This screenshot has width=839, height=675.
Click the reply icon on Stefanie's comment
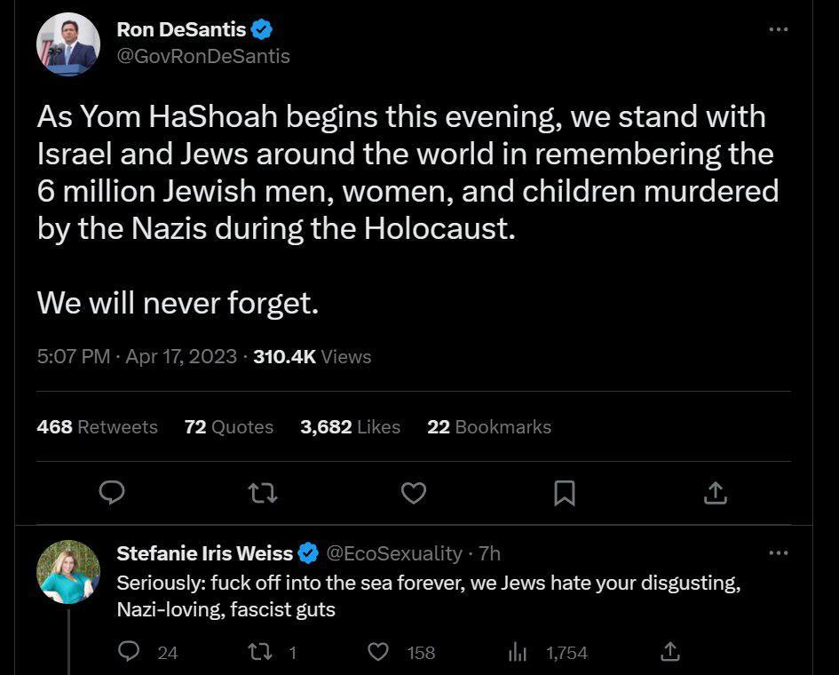pyautogui.click(x=129, y=653)
